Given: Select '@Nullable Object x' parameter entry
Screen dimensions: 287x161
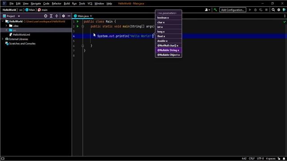Looking at the screenshot, I should (169, 55).
